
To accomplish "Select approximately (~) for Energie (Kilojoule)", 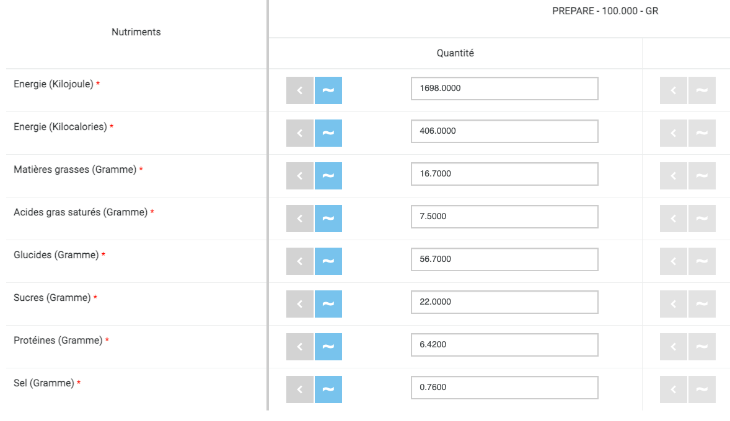I will 328,90.
